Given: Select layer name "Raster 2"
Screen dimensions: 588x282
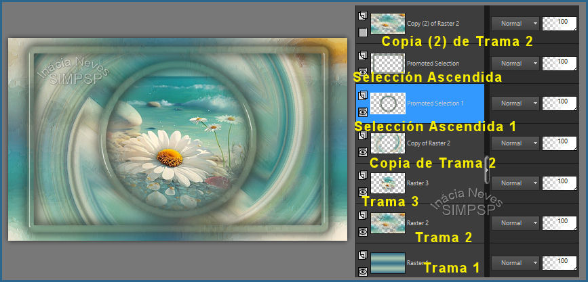Looking at the screenshot, I should (417, 223).
